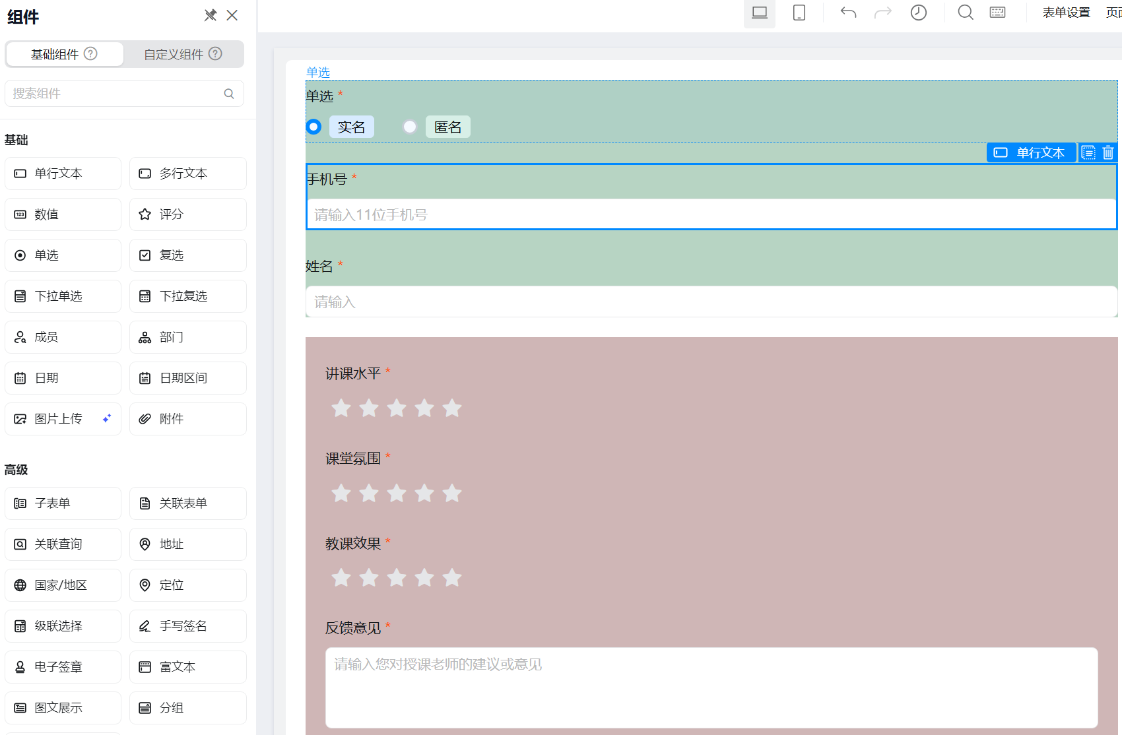Undo the last action
This screenshot has width=1122, height=735.
coord(848,13)
